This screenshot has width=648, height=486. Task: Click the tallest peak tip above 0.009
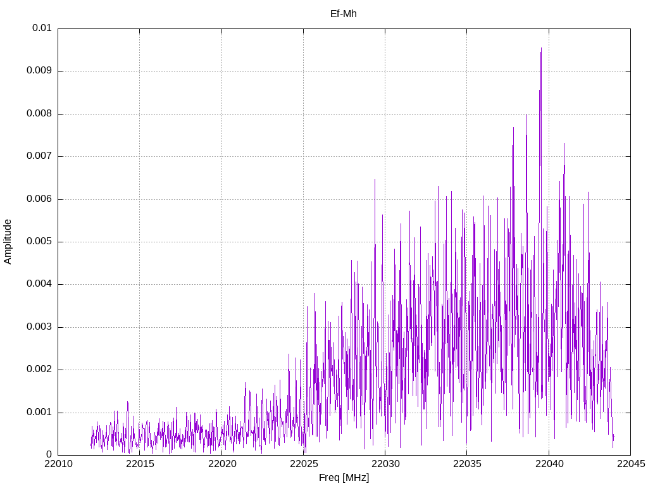click(x=541, y=49)
